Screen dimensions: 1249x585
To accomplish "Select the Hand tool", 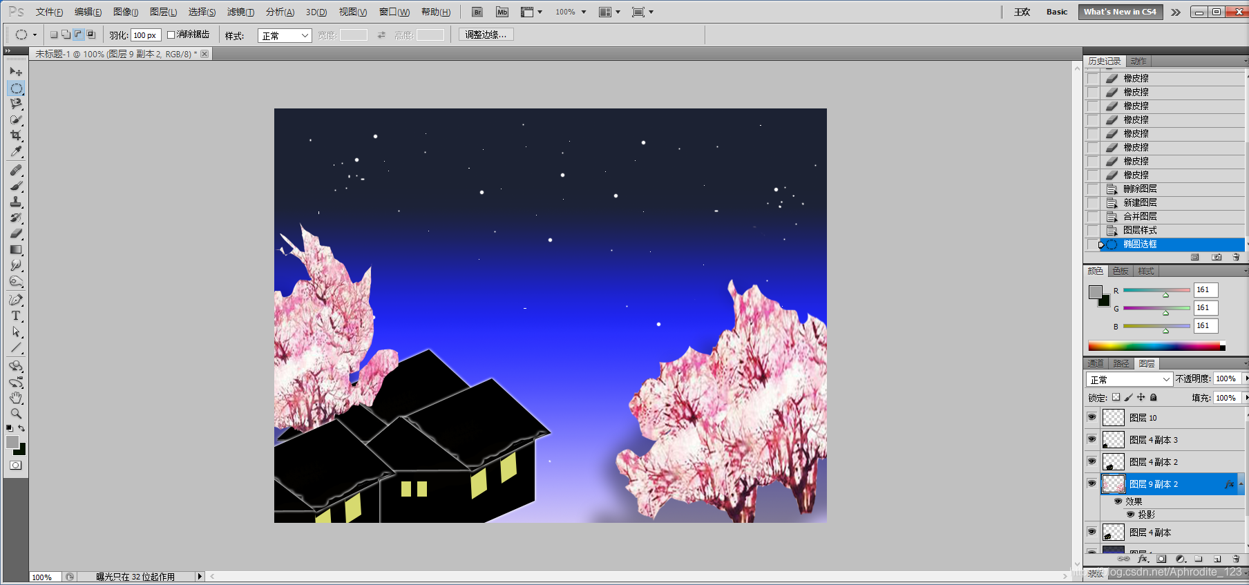I will pos(16,398).
